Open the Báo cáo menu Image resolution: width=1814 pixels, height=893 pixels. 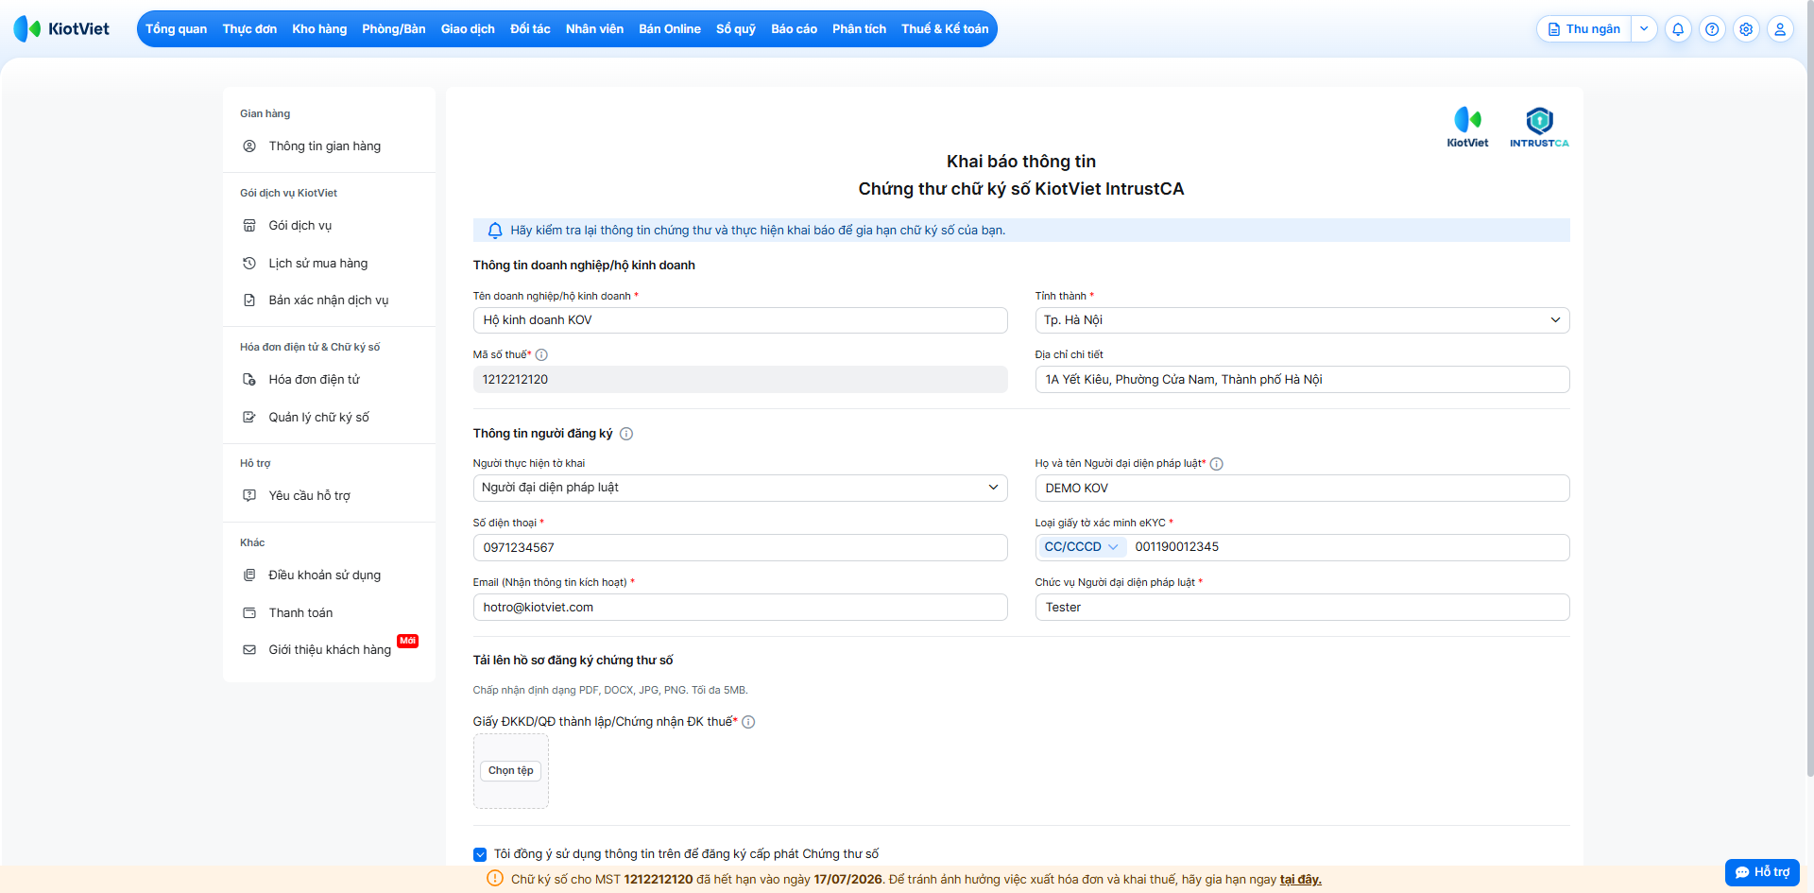[x=794, y=29]
